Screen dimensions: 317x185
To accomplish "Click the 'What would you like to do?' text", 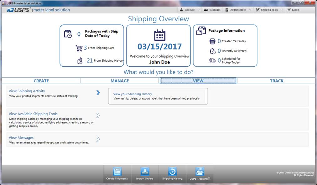I will click(x=158, y=72).
